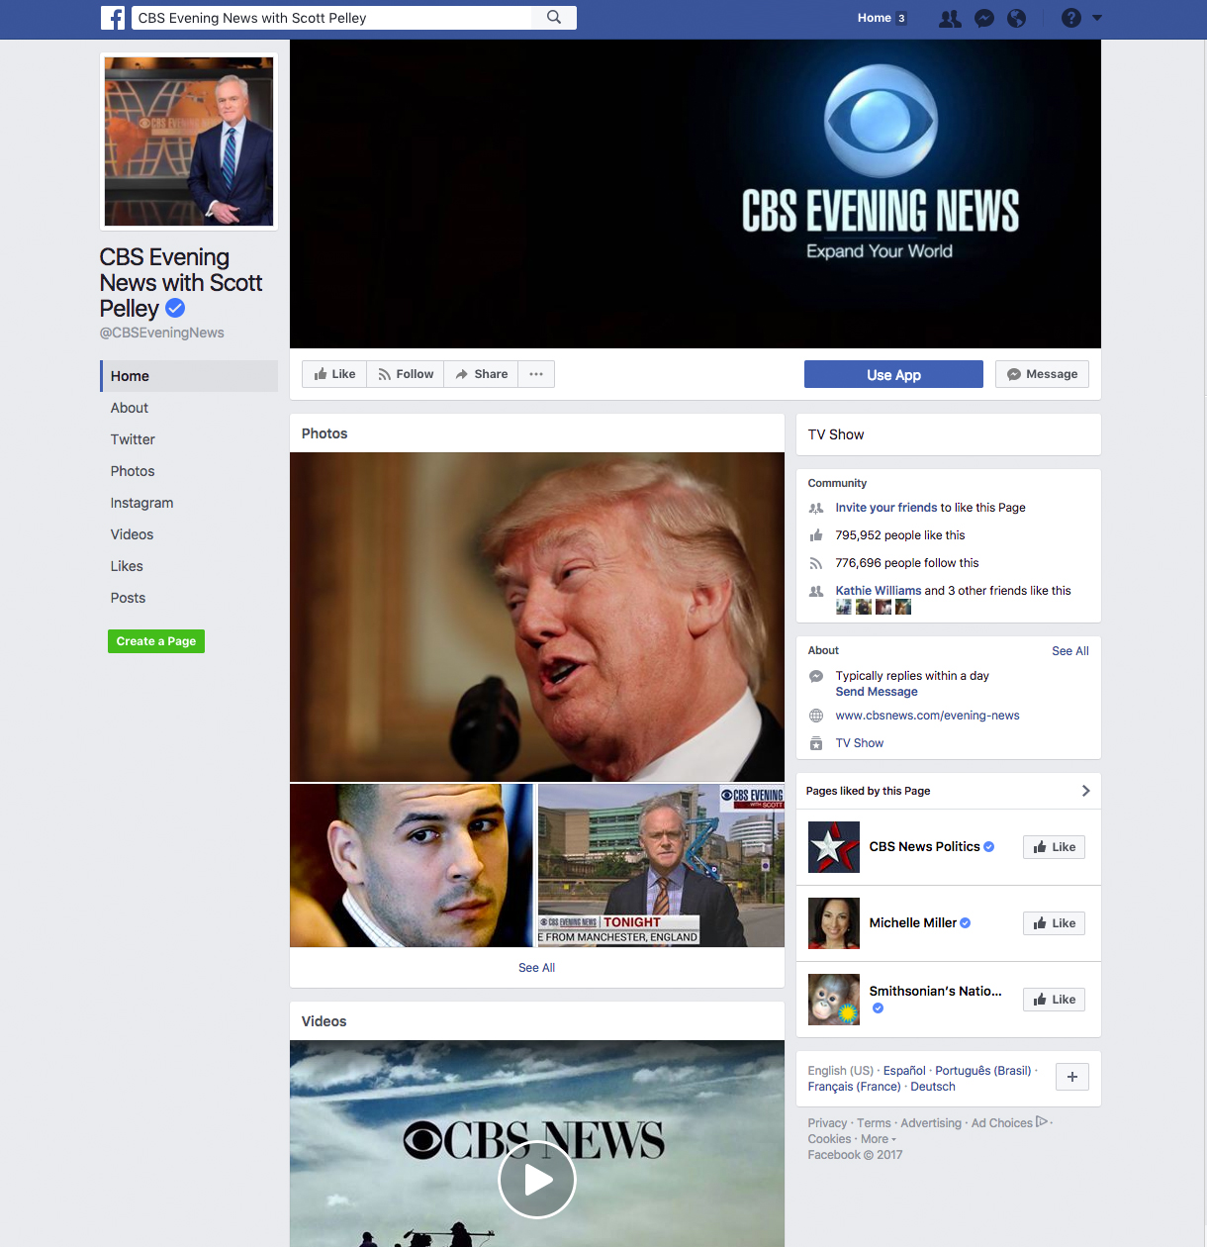Select Home in the left sidebar
The width and height of the screenshot is (1207, 1247).
point(189,376)
